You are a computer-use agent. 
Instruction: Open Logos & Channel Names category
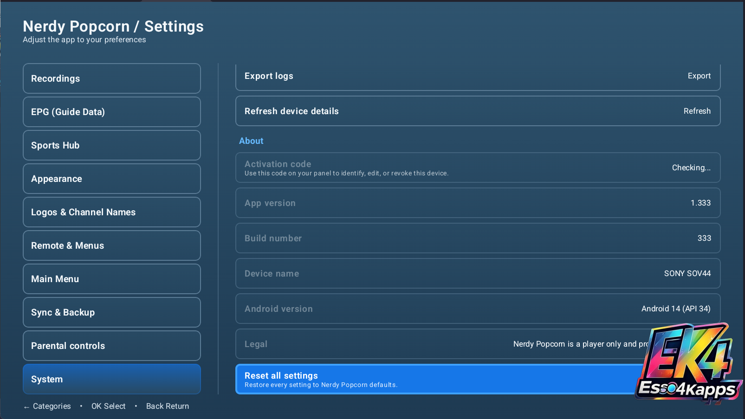tap(112, 212)
